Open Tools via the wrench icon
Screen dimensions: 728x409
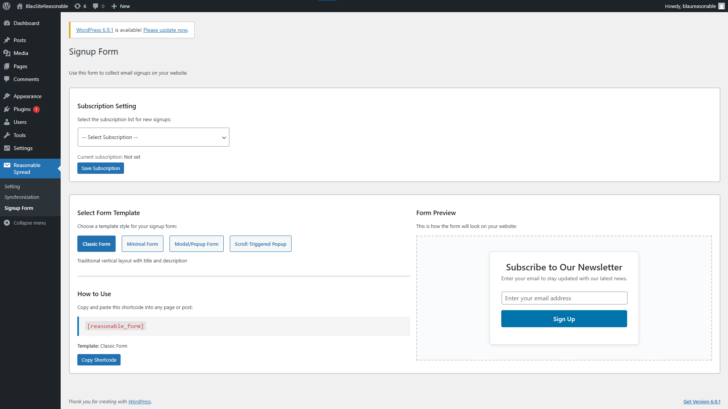8,135
